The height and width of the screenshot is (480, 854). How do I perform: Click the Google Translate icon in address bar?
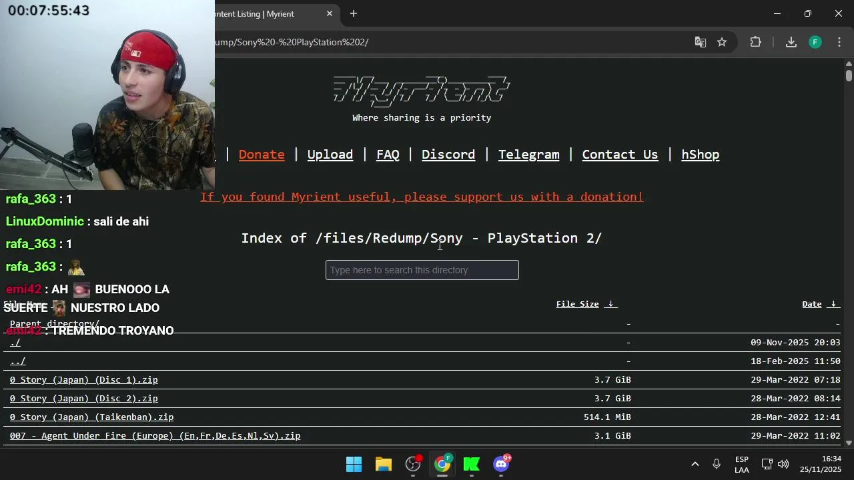point(700,42)
